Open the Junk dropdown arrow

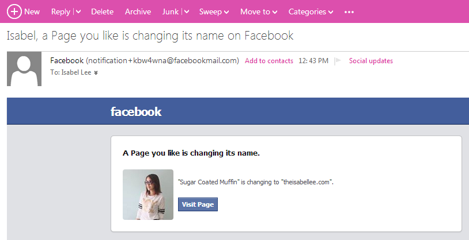187,12
